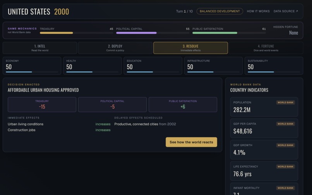Select the Health score card

(x=93, y=66)
